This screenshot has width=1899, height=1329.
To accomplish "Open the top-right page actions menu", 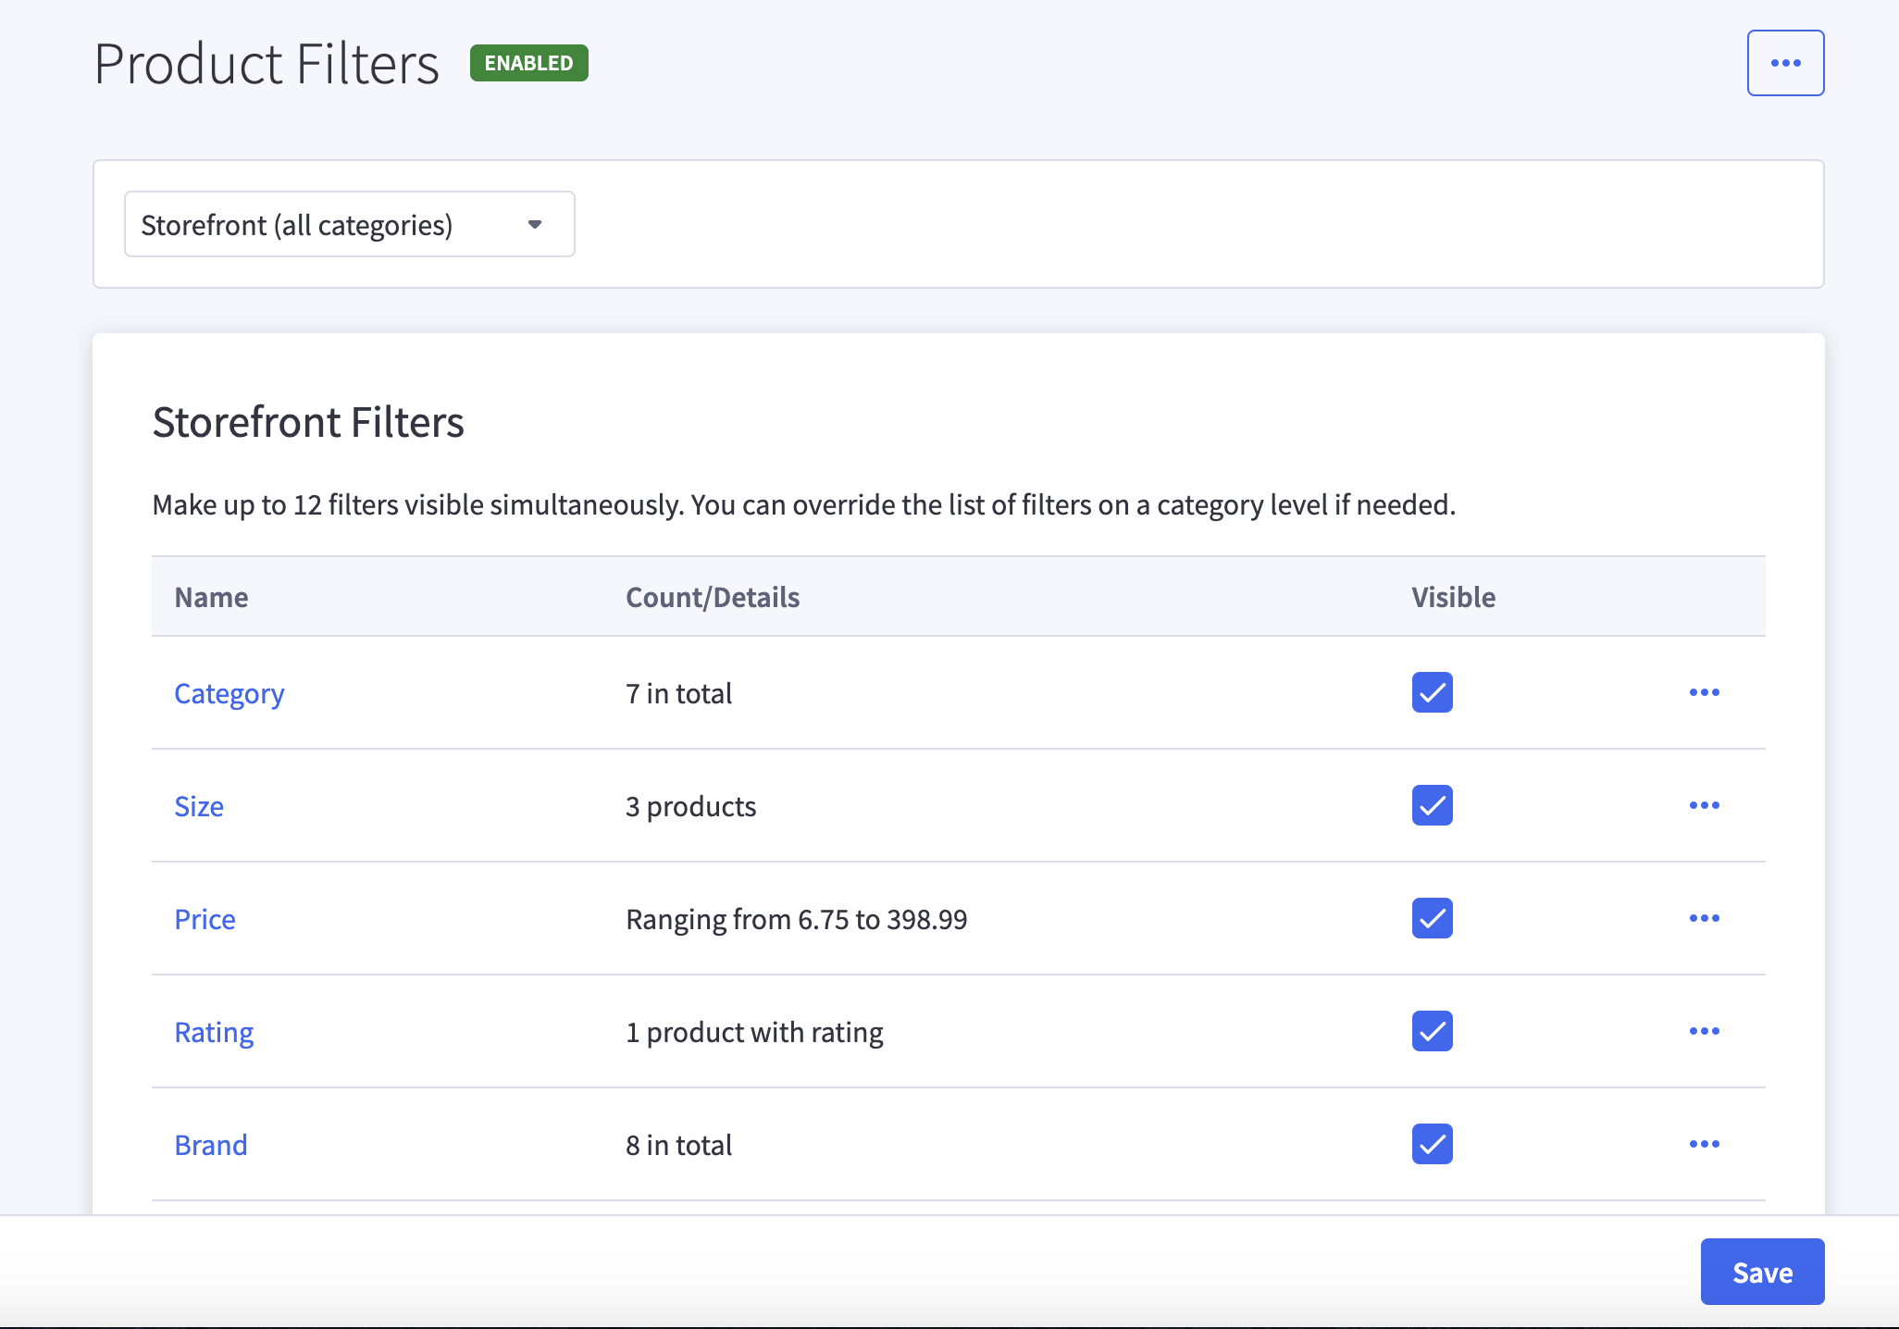I will coord(1785,62).
